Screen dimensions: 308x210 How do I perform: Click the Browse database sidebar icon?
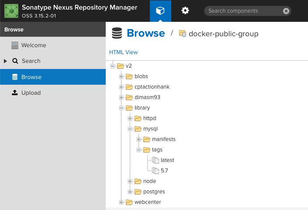pyautogui.click(x=15, y=77)
